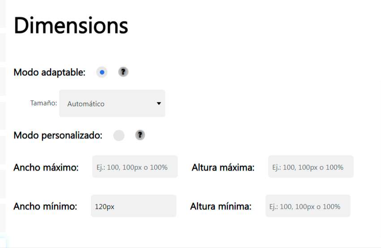Screen dimensions: 381x248
Task: Click the Dimensions heading
Action: 71,25
